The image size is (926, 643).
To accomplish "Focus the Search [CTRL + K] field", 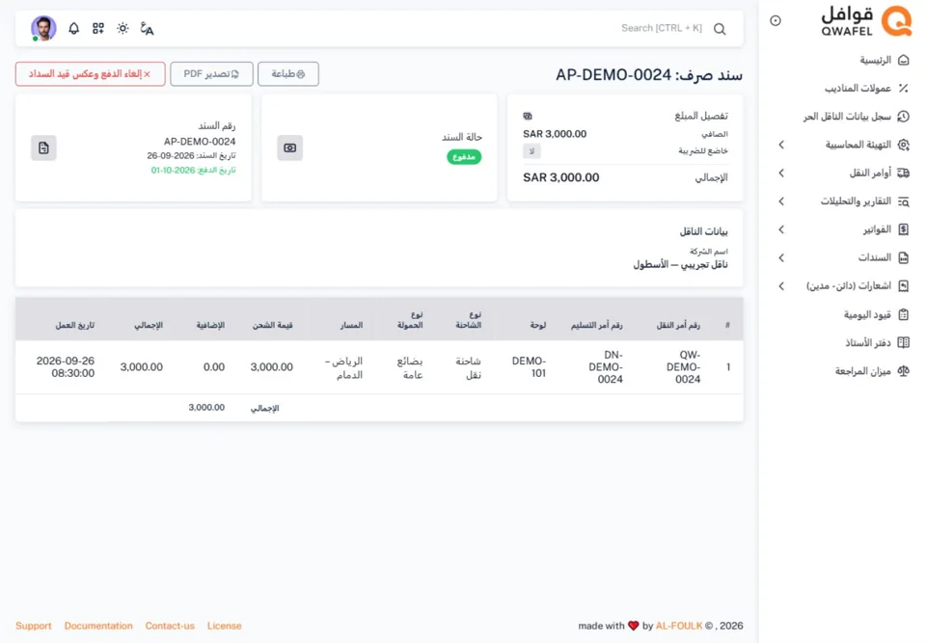I will click(662, 28).
